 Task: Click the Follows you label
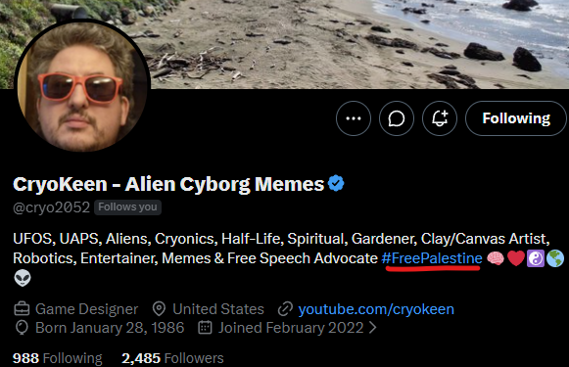(x=127, y=207)
